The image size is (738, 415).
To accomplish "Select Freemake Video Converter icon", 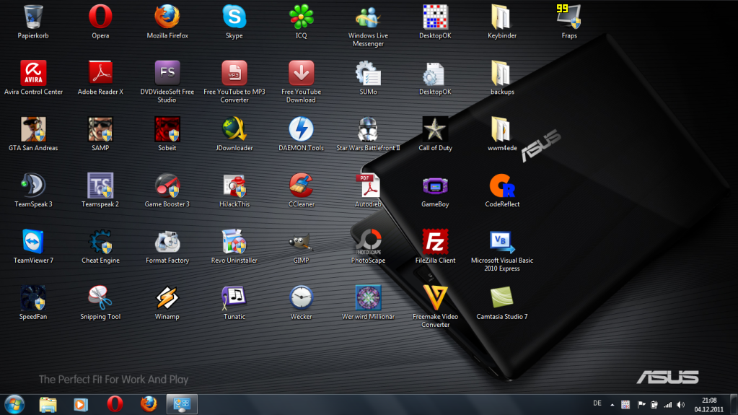I will 435,307.
